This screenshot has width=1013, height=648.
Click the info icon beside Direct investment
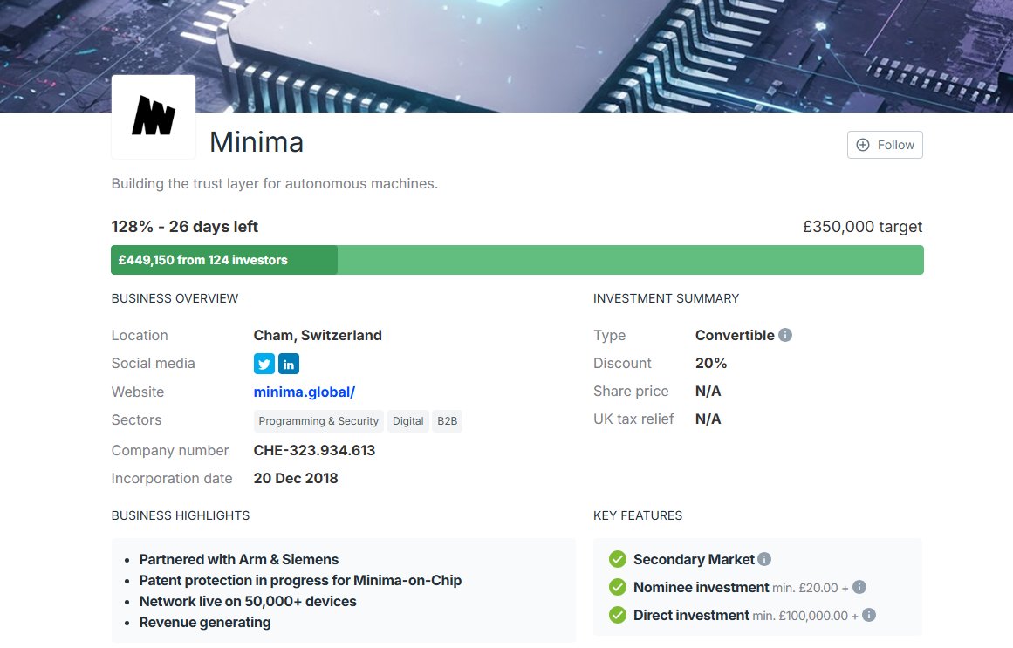869,614
